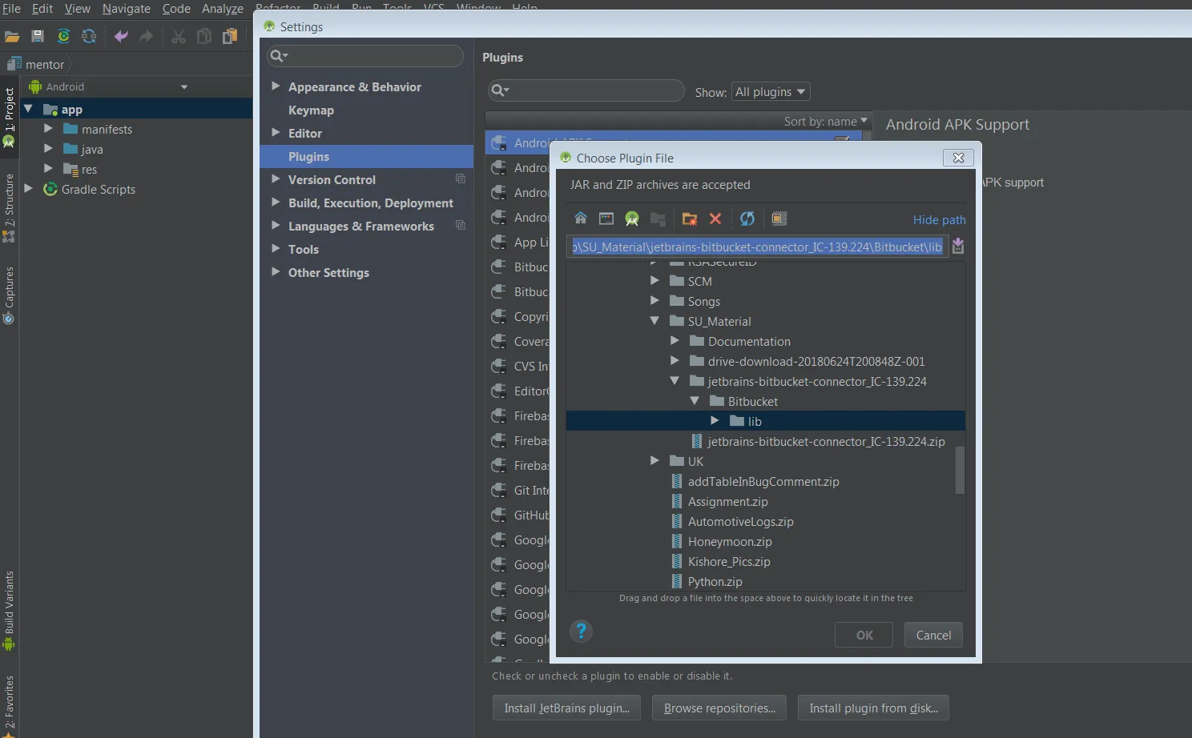Screen dimensions: 1192x738
Task: Click OK in Choose Plugin File dialog
Action: [x=864, y=635]
